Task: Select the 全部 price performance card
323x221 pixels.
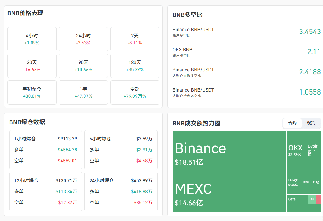Action: coord(135,92)
